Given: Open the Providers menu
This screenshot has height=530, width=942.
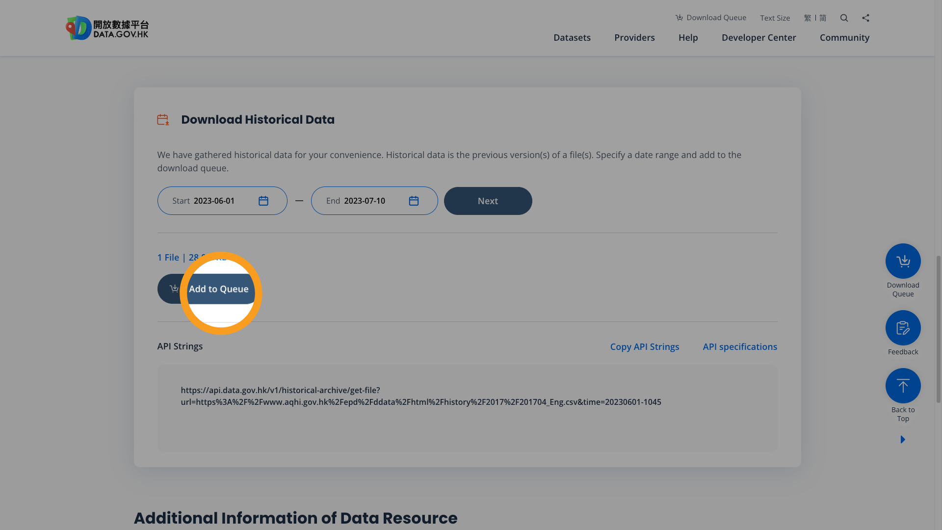Looking at the screenshot, I should (634, 37).
